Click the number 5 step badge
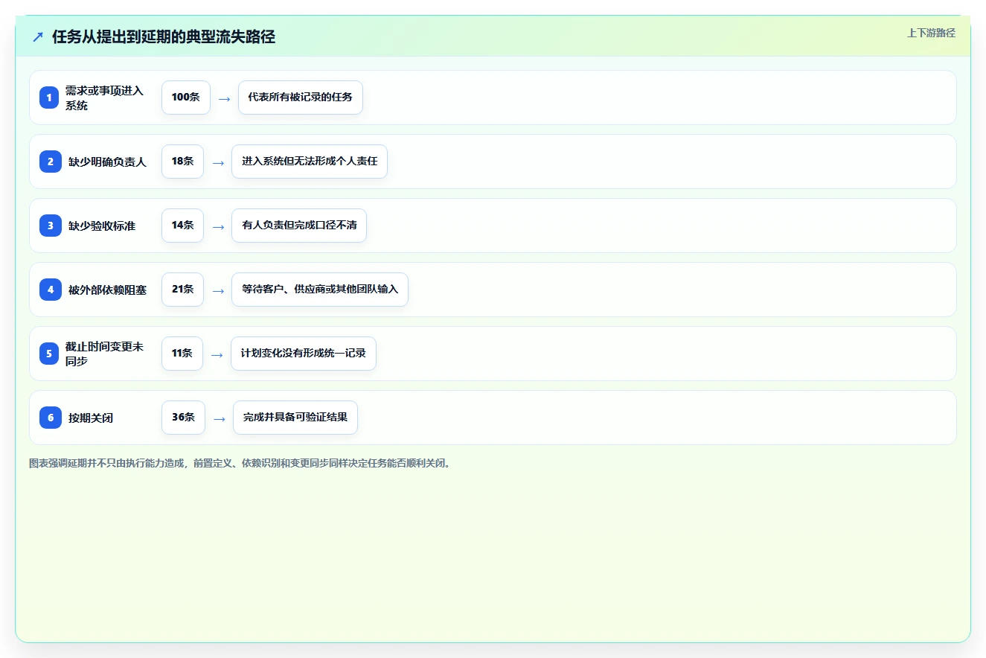 (x=49, y=354)
